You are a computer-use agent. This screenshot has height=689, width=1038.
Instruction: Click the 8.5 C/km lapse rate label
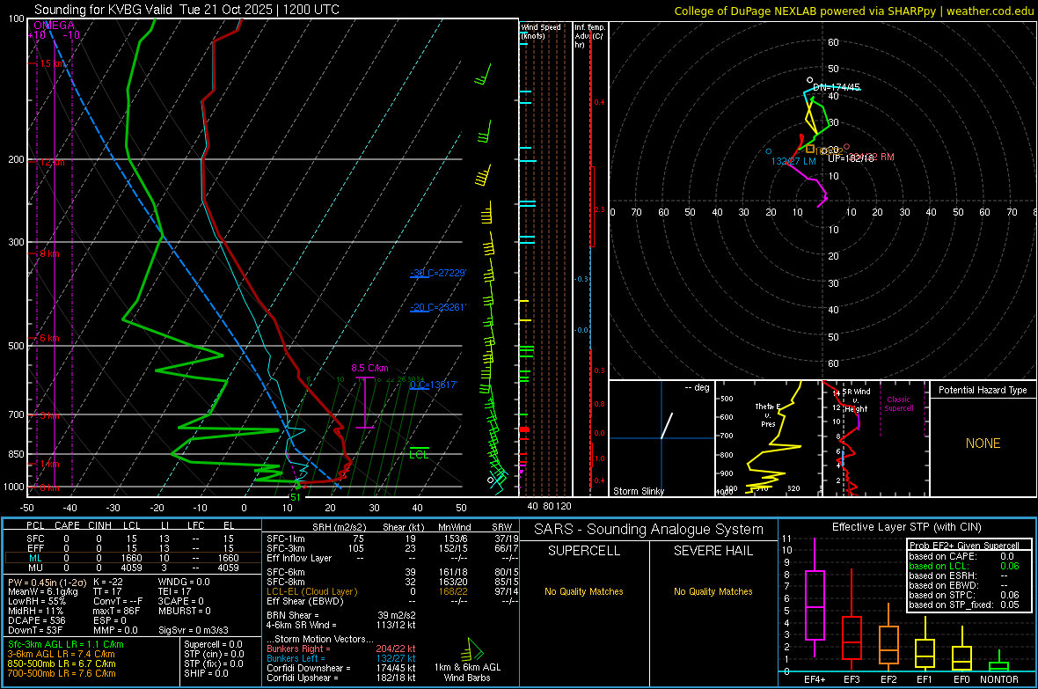point(369,368)
